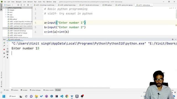Screen dimensions: 177x99
Task: Jump to next highlighted warning arrow
Action: pyautogui.click(x=176, y=8)
